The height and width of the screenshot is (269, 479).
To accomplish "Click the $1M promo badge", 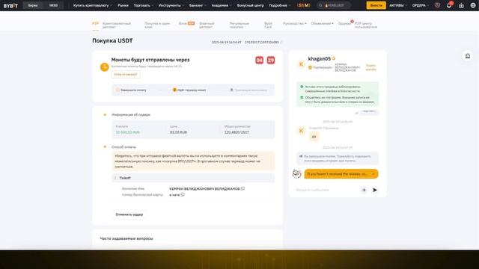I will 304,5.
